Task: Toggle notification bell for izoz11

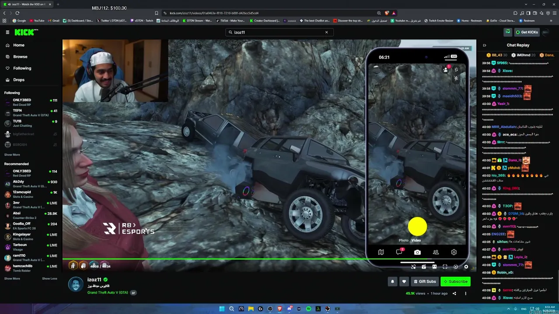Action: (392, 282)
